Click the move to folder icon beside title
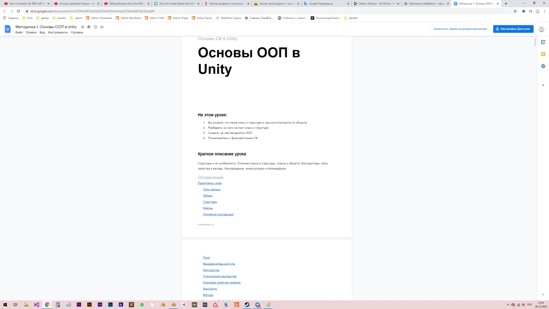 pyautogui.click(x=89, y=27)
